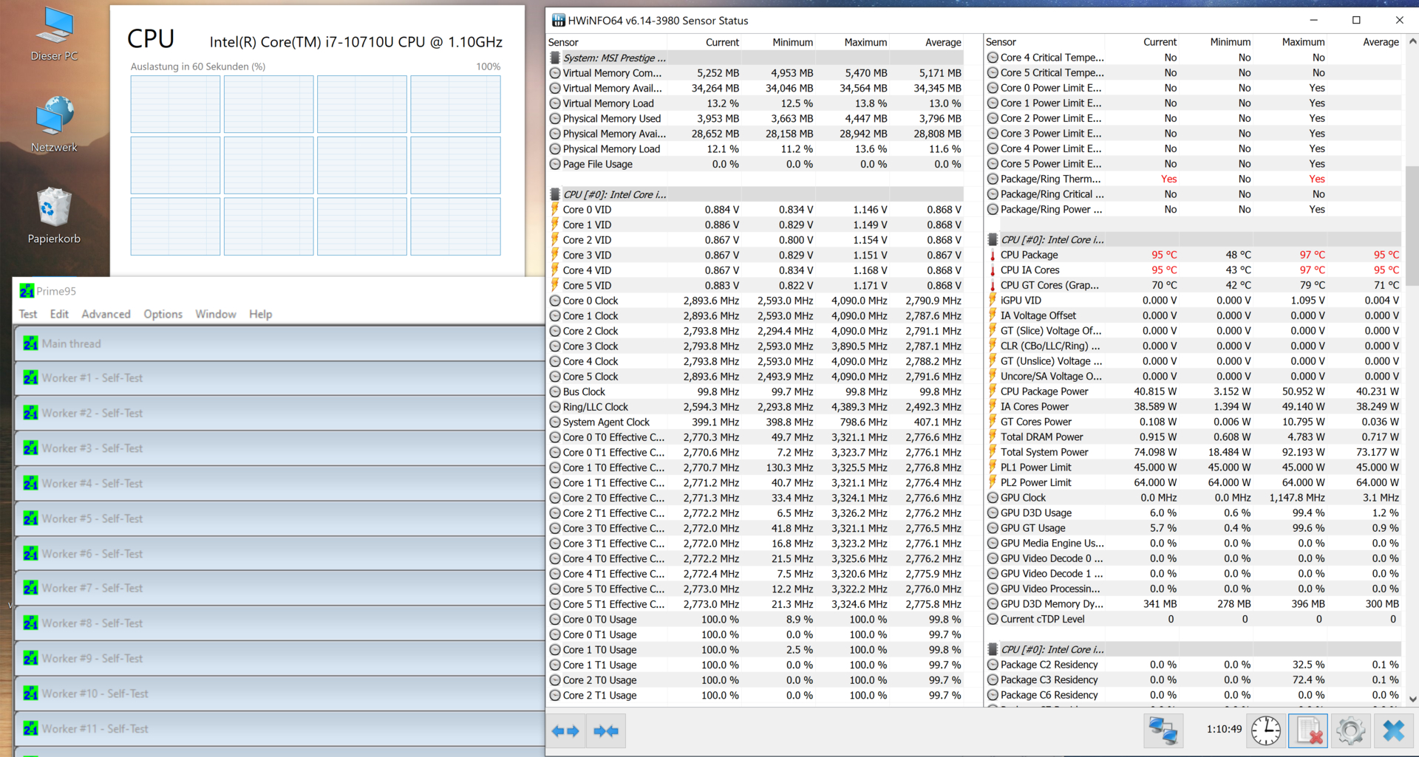
Task: Select the CPU Package temperature row
Action: (1193, 255)
